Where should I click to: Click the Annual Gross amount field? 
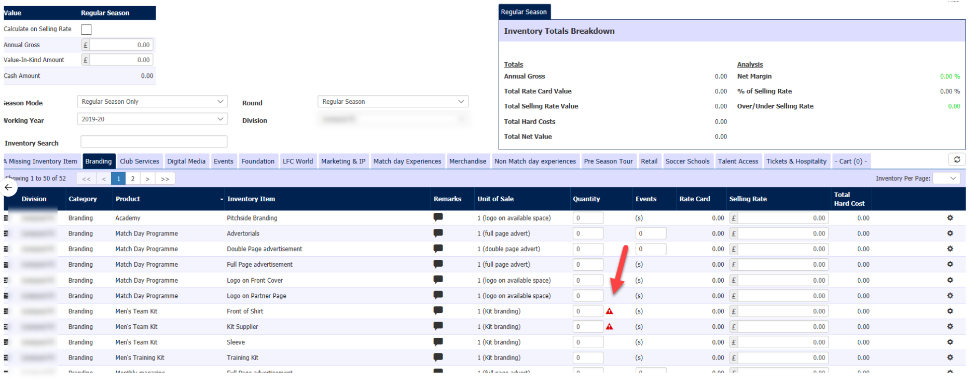click(121, 45)
